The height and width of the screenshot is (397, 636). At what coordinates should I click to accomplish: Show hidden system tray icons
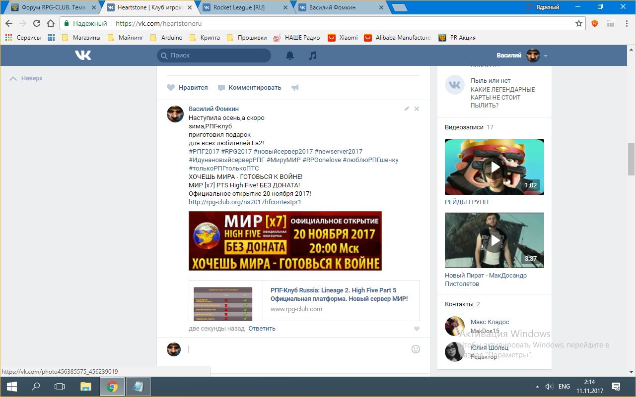coord(537,387)
